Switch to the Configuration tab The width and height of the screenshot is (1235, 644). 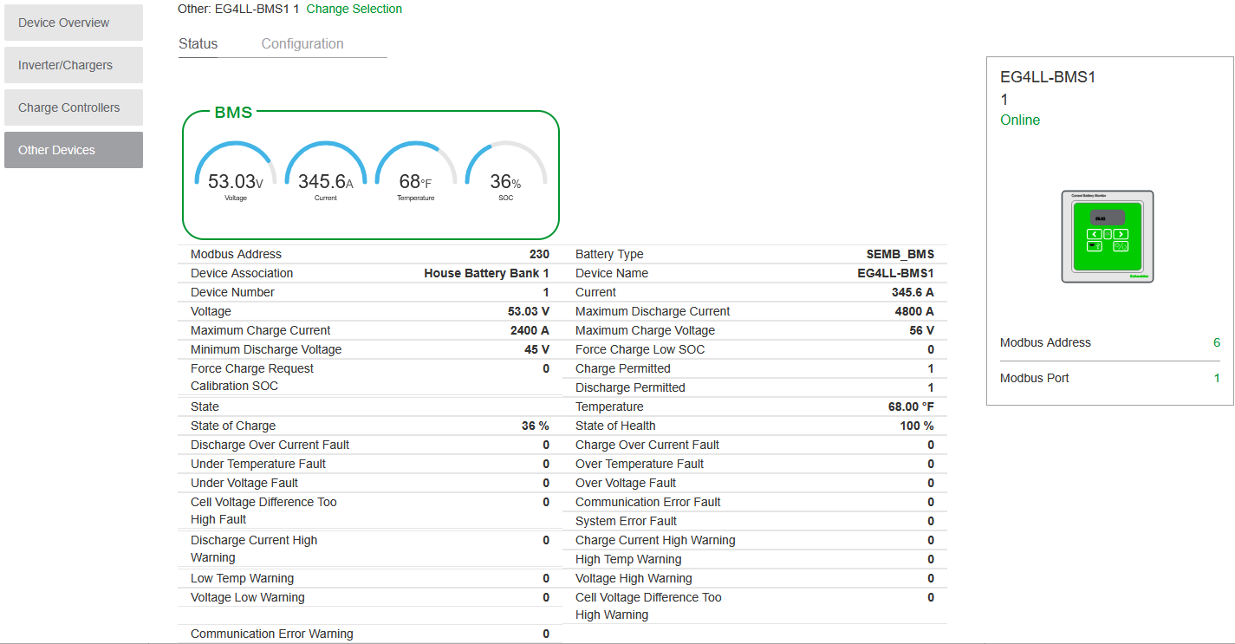(302, 44)
